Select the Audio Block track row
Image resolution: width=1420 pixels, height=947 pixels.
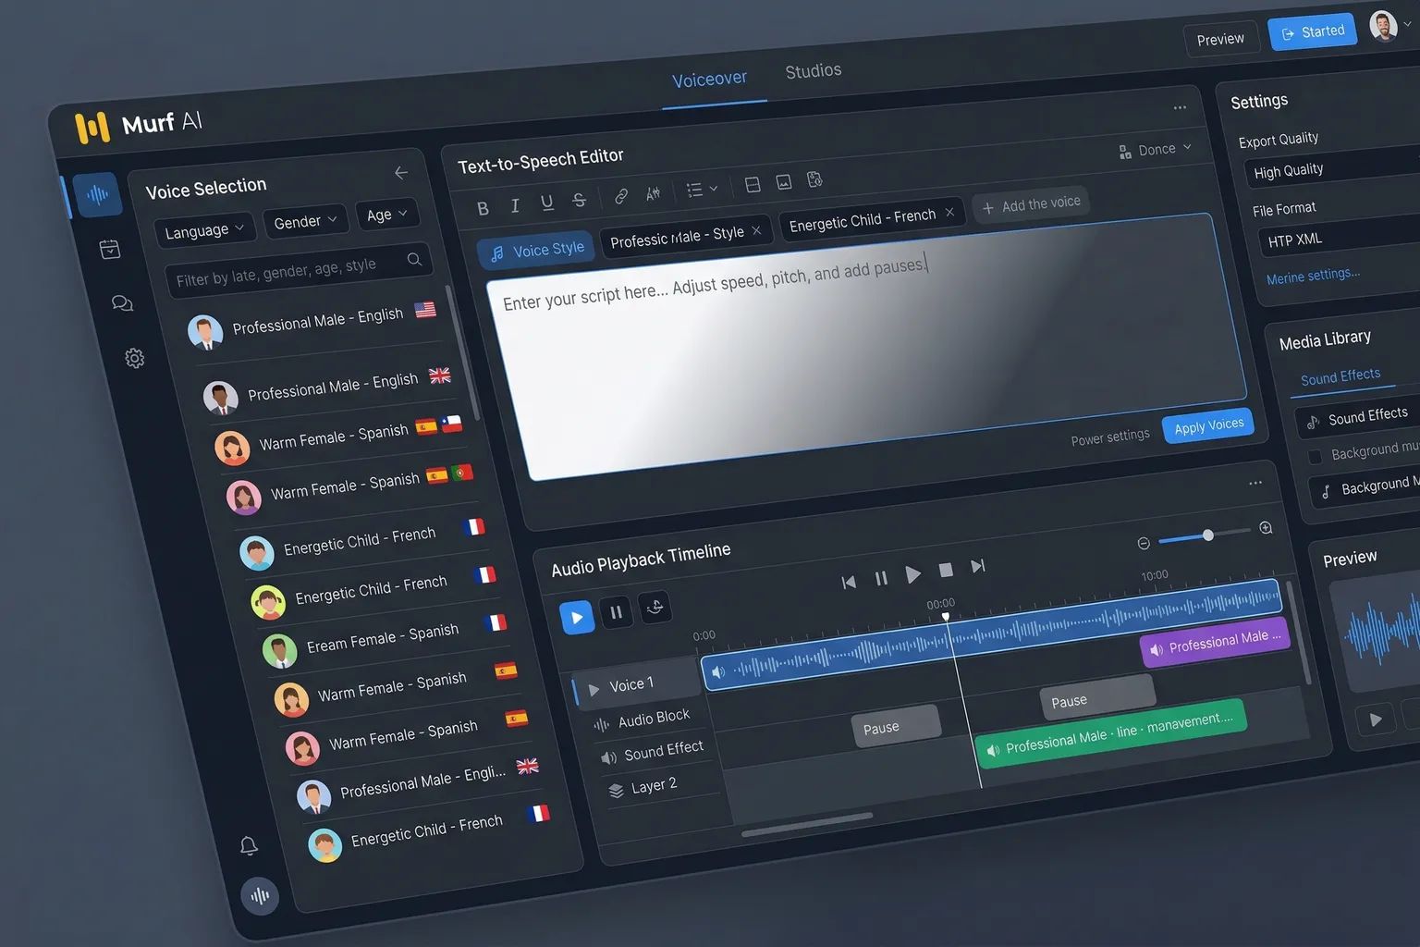[x=643, y=719]
